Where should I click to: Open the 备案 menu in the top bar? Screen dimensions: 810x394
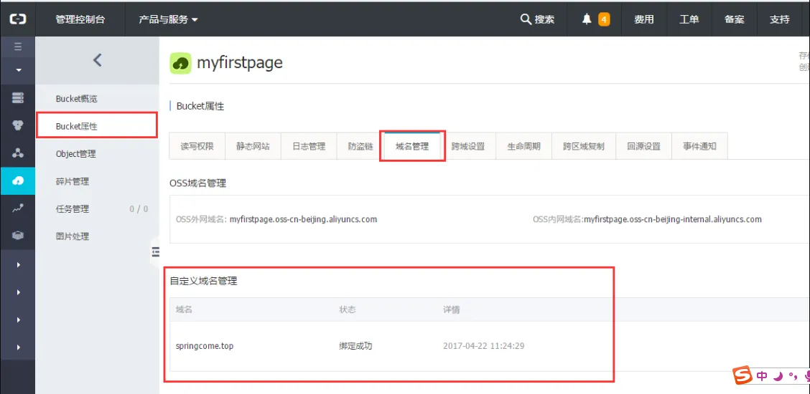(735, 19)
